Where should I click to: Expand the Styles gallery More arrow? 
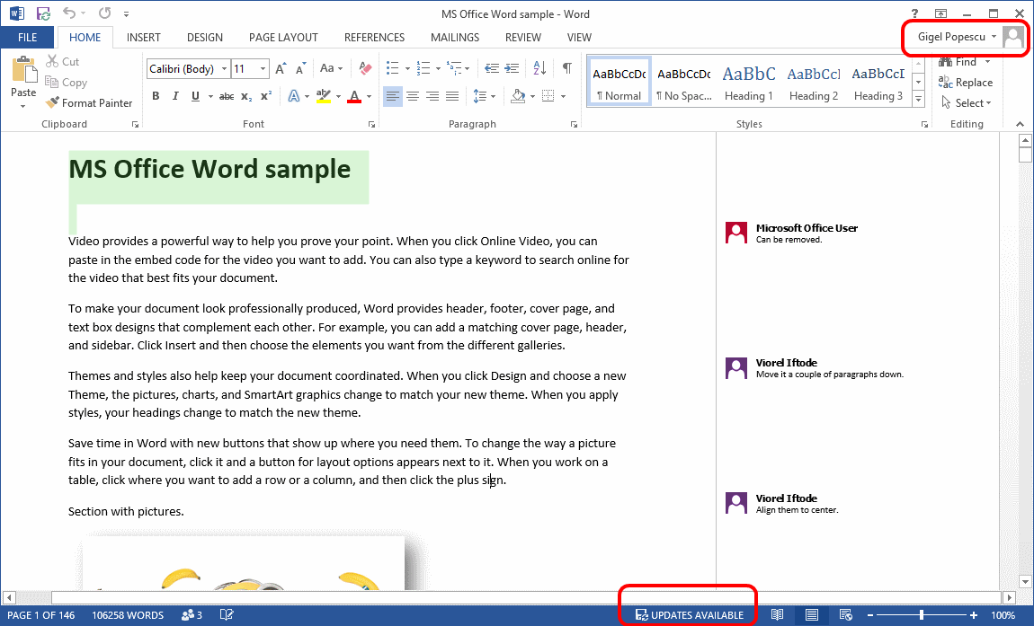(918, 100)
